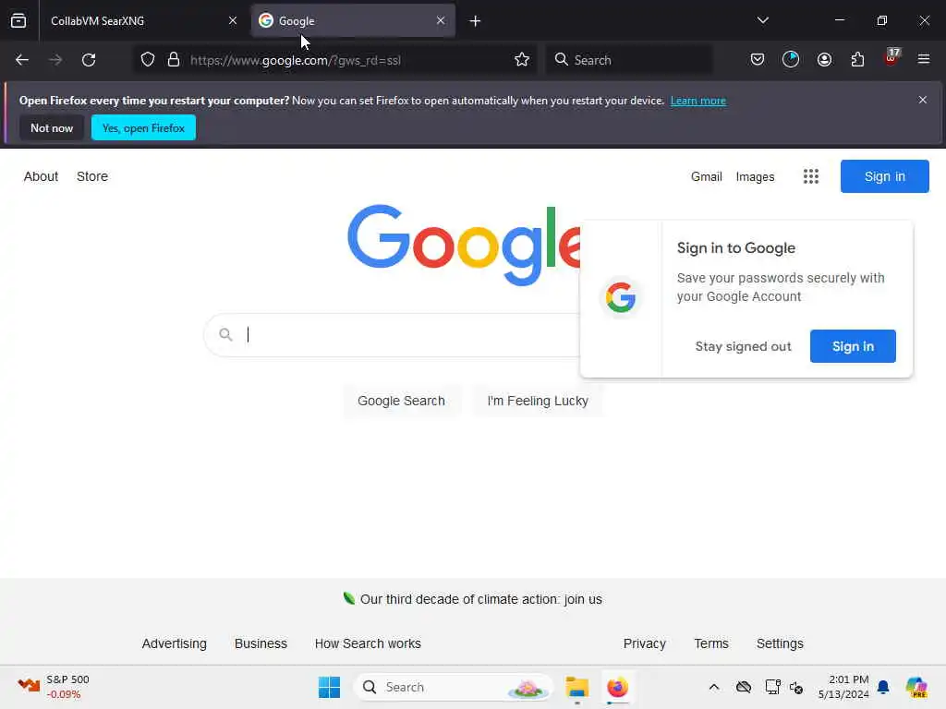Follow the Learn more link
The image size is (946, 709).
(x=698, y=101)
